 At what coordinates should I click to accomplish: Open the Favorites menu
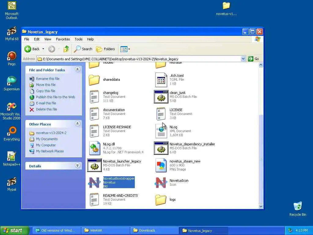tap(63, 39)
